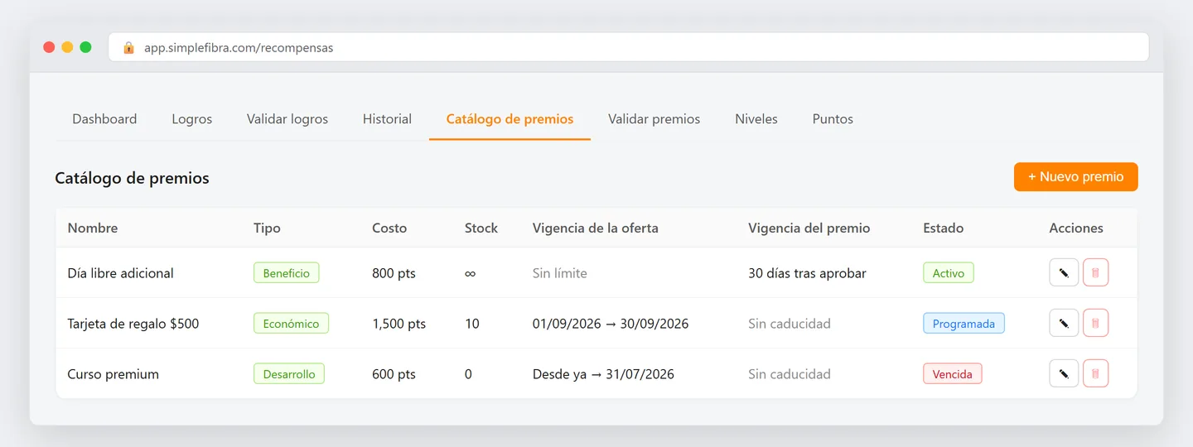Click the Nombre column header
Screen dimensions: 1193x447
tap(93, 228)
